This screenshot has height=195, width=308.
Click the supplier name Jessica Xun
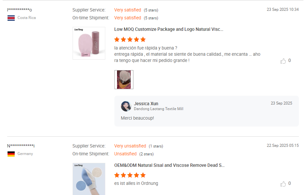coord(146,104)
